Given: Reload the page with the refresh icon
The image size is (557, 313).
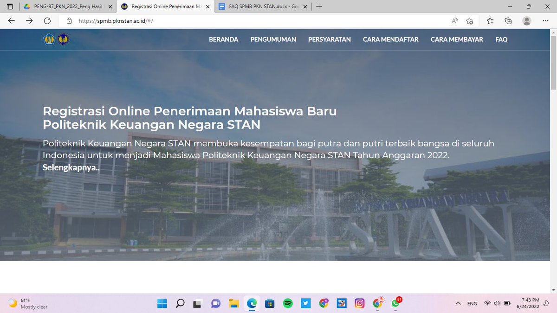Looking at the screenshot, I should click(46, 21).
